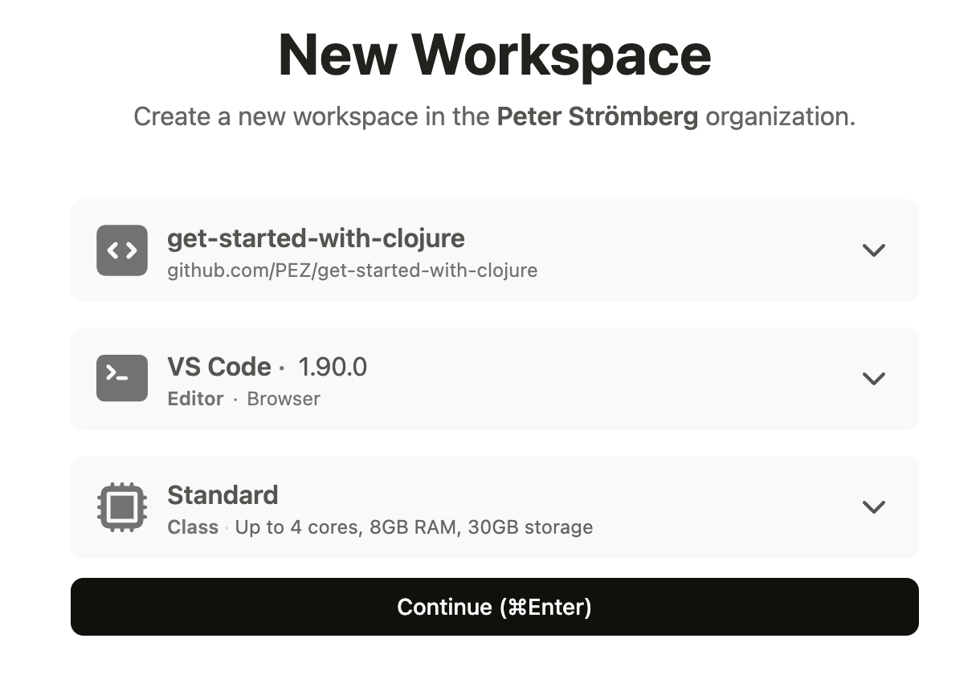
Task: Expand the VS Code editor dropdown chevron
Action: tap(873, 378)
